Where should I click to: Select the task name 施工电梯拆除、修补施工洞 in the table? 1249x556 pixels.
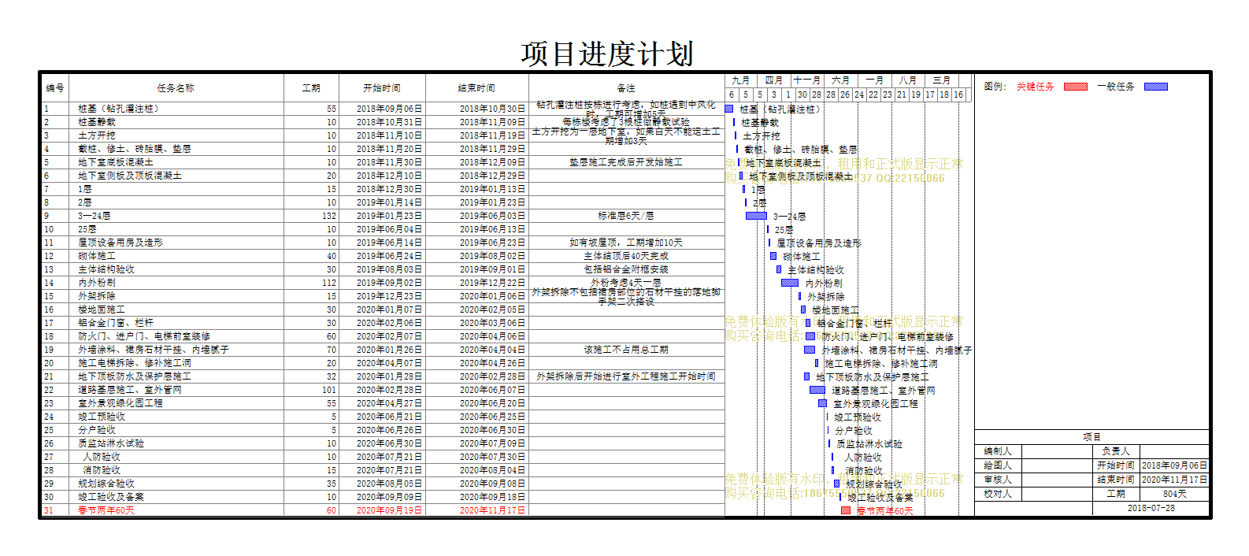click(135, 363)
